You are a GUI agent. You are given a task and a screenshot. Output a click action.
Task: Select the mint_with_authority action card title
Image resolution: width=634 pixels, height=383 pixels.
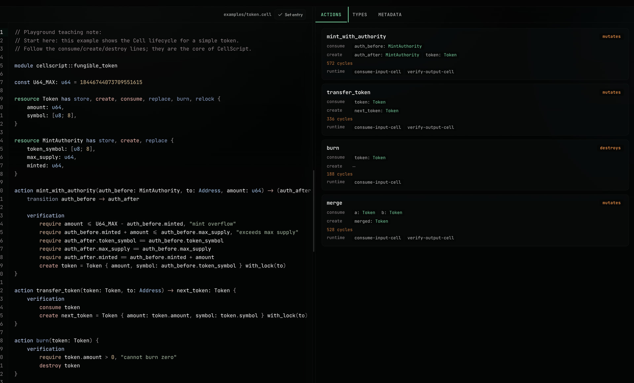(x=356, y=36)
